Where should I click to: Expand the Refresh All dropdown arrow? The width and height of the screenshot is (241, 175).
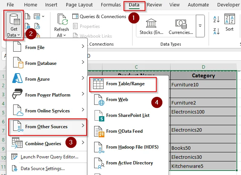click(x=65, y=35)
